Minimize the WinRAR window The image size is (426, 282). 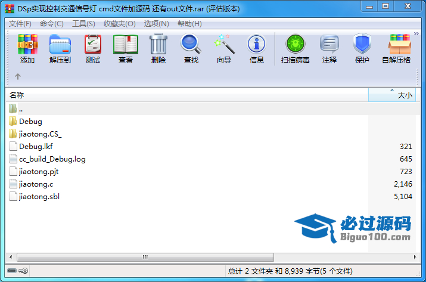(369, 7)
